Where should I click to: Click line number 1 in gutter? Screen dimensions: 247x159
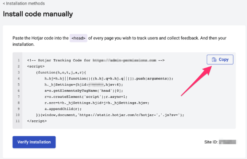coord(19,60)
